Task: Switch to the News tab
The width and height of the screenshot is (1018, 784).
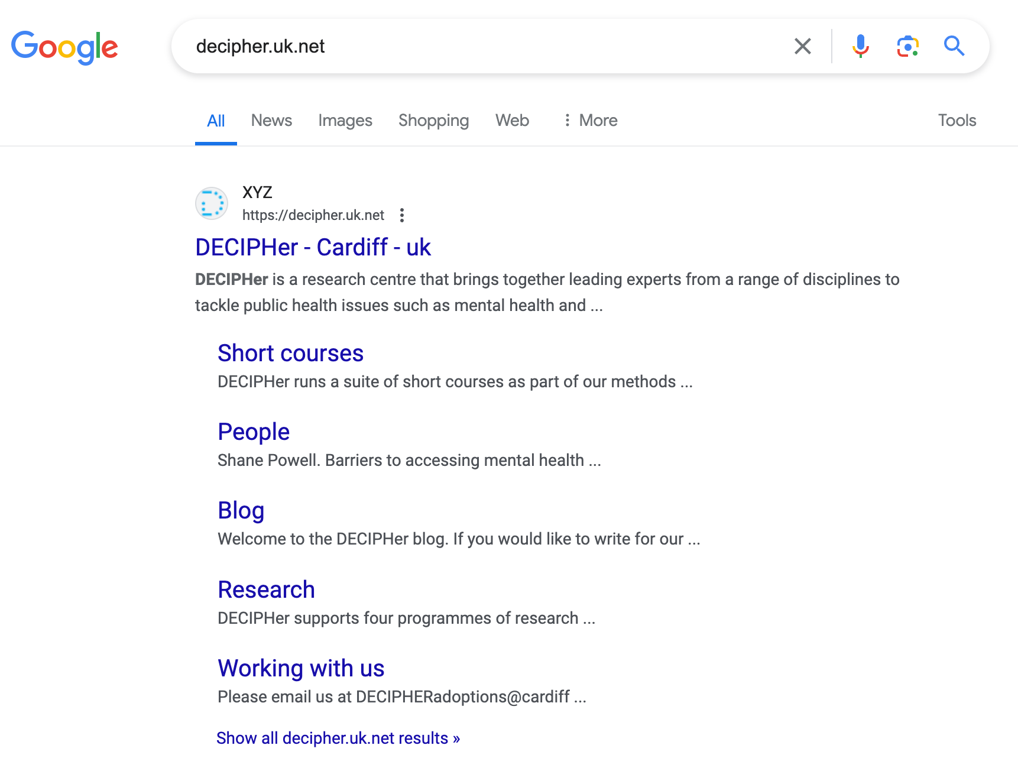Action: tap(271, 121)
